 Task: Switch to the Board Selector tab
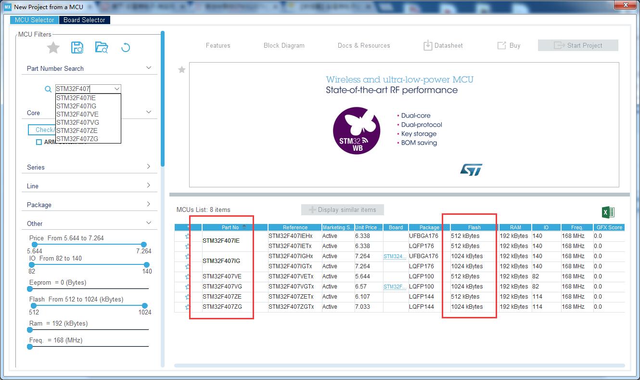pyautogui.click(x=84, y=20)
